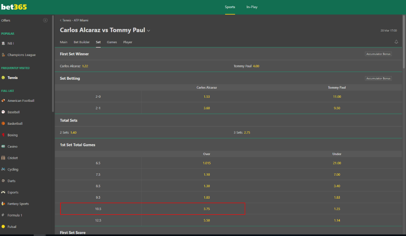Viewport: 406px width, 236px height.
Task: Select Tommy Paul 2-1 at 9.50
Action: coord(337,108)
